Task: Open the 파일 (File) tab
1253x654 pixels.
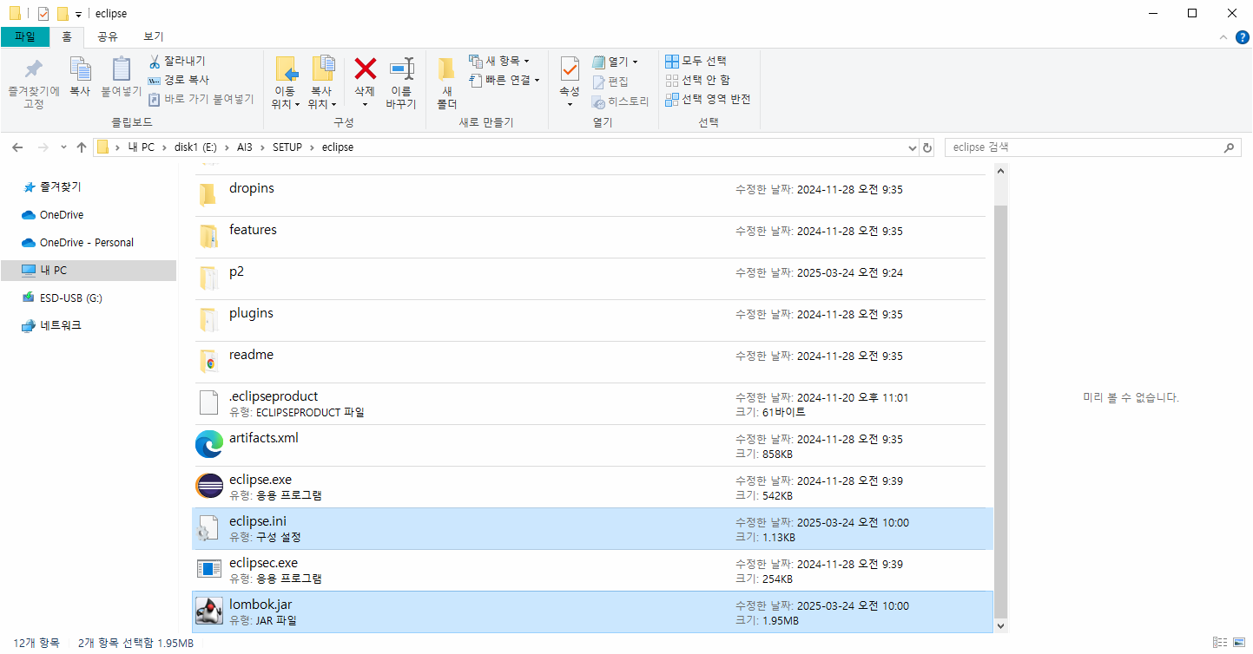Action: coord(25,37)
